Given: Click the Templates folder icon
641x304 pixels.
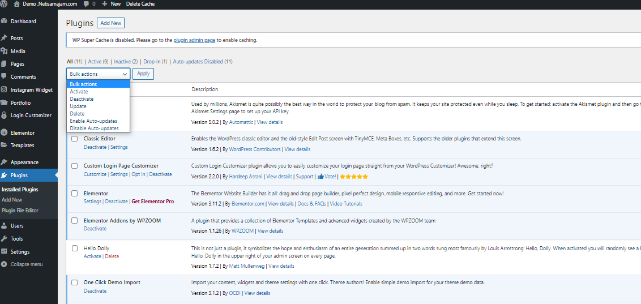Looking at the screenshot, I should coord(4,145).
